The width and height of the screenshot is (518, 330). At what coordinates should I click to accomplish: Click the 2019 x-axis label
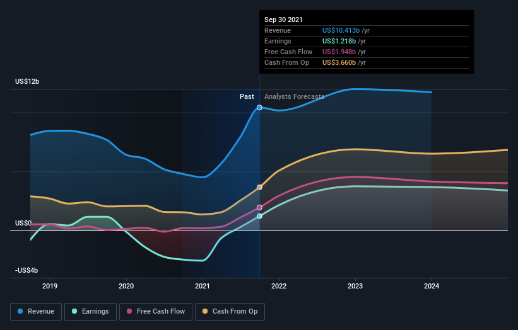point(50,286)
